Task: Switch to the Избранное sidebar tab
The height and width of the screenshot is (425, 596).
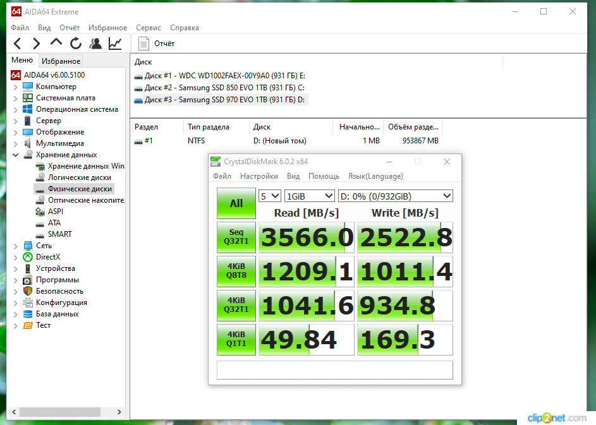Action: pos(61,61)
